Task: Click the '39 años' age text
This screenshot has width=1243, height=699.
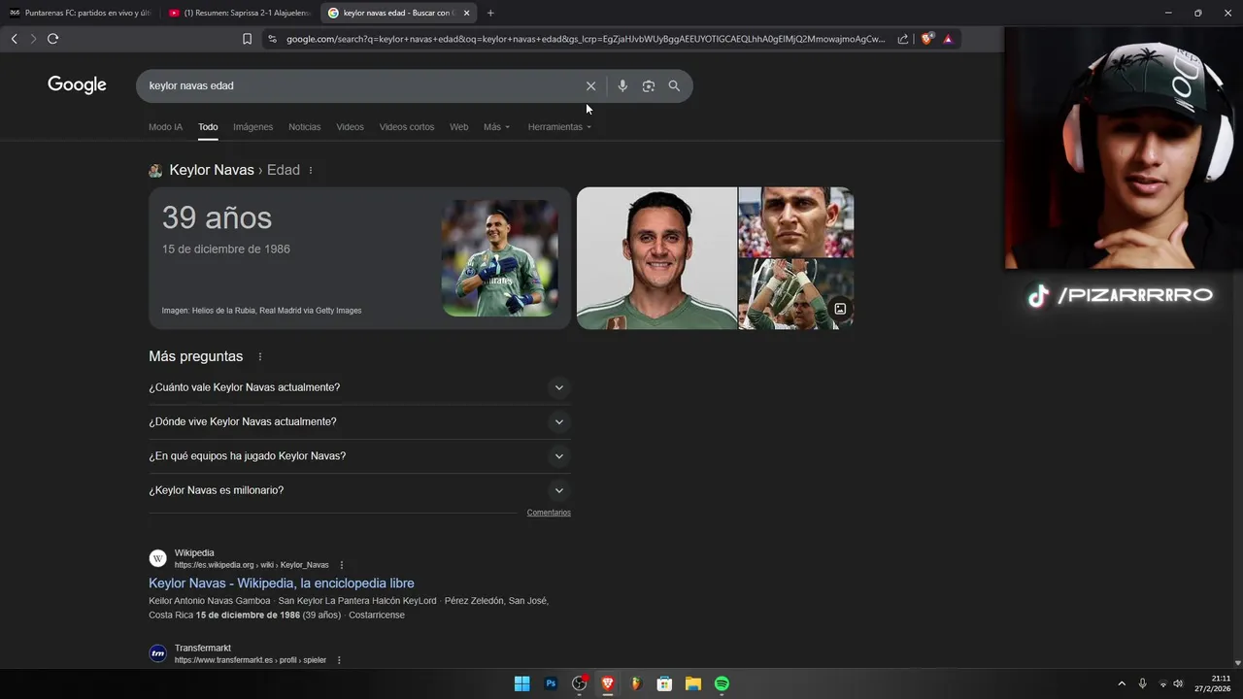Action: click(x=217, y=217)
